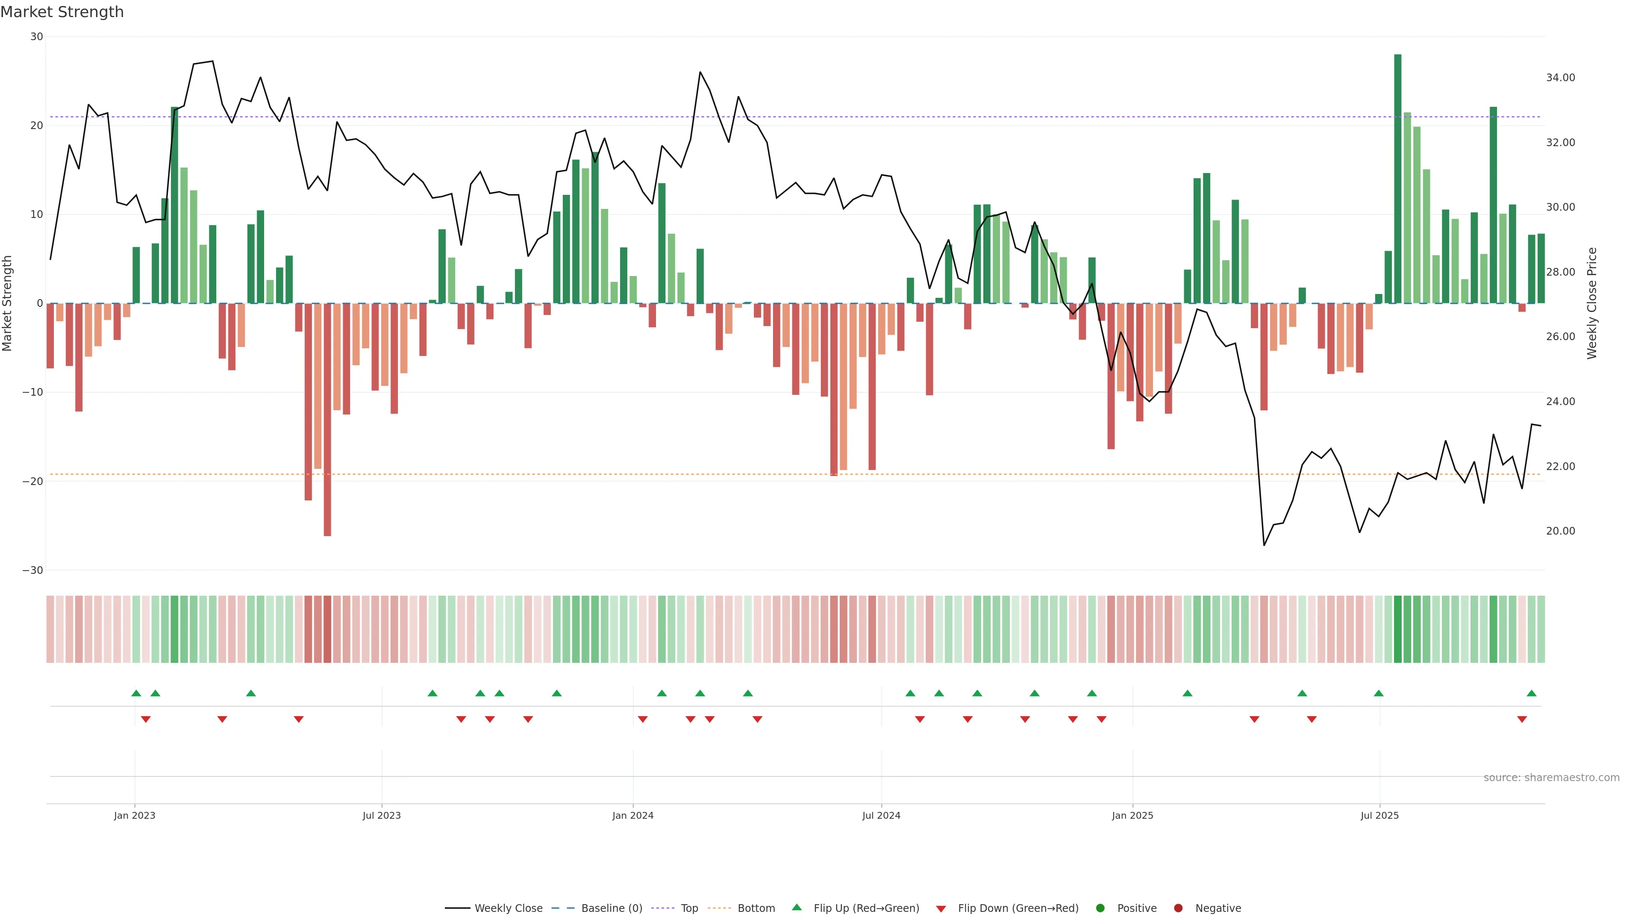Click the Jan 2023 x-axis label
Screen dimensions: 1641x923
coord(135,815)
